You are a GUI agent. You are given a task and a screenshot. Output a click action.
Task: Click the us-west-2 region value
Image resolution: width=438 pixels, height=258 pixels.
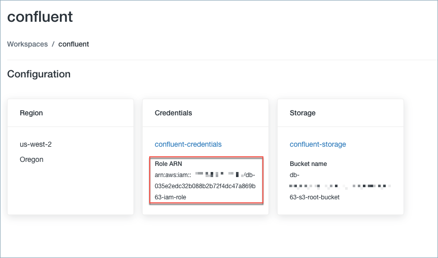(x=36, y=144)
